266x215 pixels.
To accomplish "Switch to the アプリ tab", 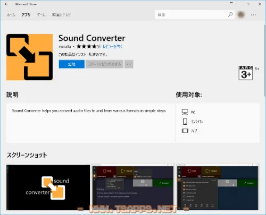I will [x=26, y=15].
